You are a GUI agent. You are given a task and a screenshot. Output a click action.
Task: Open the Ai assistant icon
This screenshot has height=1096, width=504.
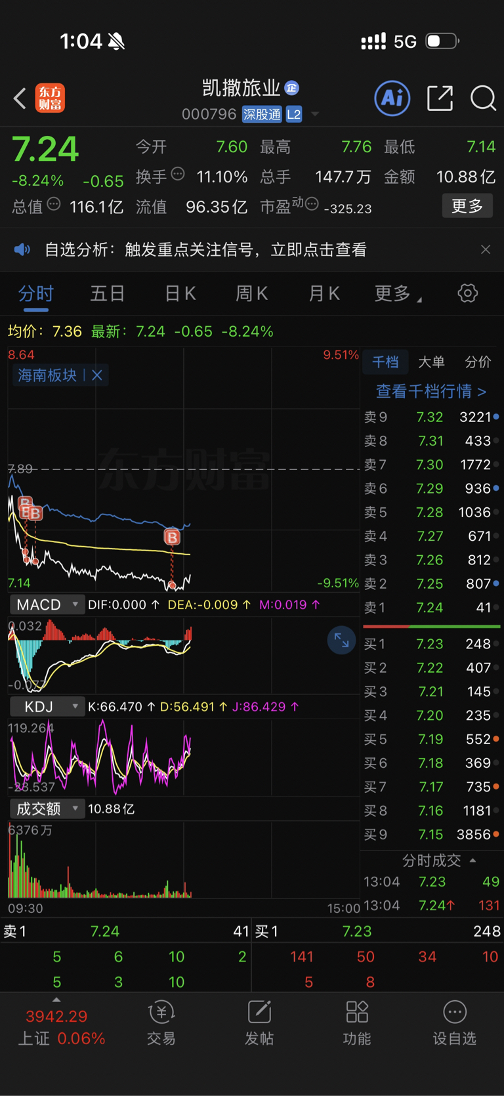(392, 98)
